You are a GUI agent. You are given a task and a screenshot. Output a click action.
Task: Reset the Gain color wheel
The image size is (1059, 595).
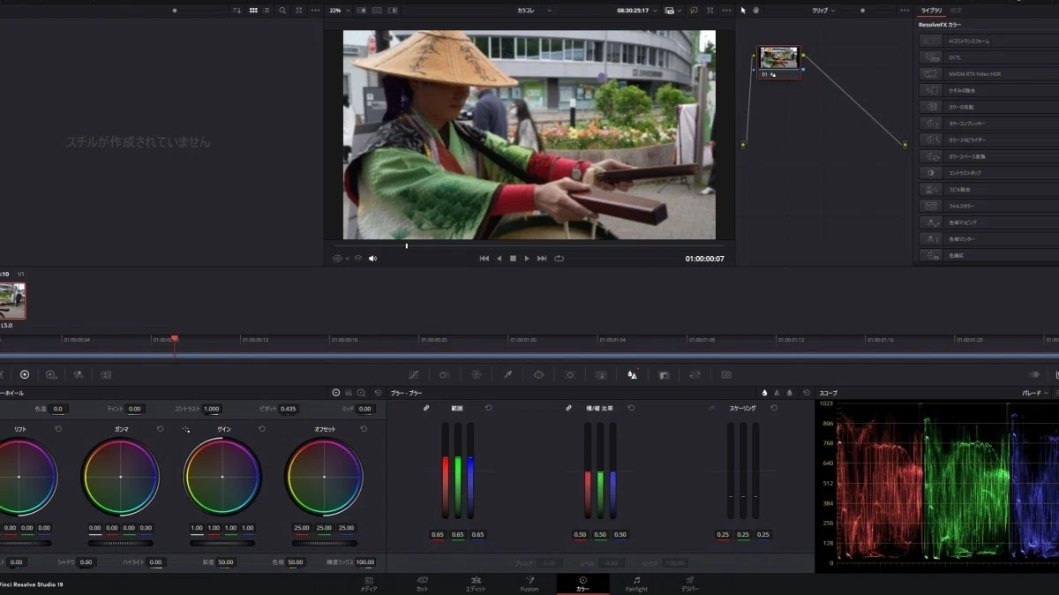coord(262,429)
